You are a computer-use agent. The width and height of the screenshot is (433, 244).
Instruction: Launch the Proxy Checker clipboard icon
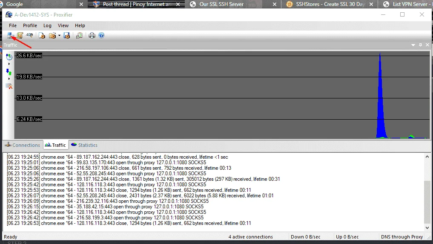click(x=79, y=36)
